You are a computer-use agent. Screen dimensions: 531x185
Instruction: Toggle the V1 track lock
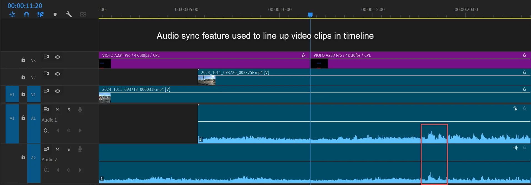[23, 94]
